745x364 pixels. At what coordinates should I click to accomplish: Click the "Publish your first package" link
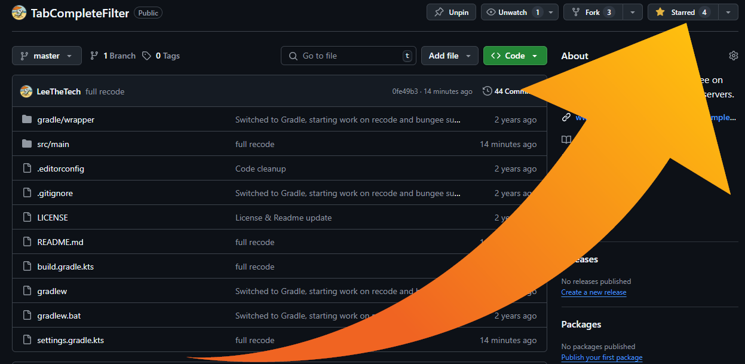(602, 357)
